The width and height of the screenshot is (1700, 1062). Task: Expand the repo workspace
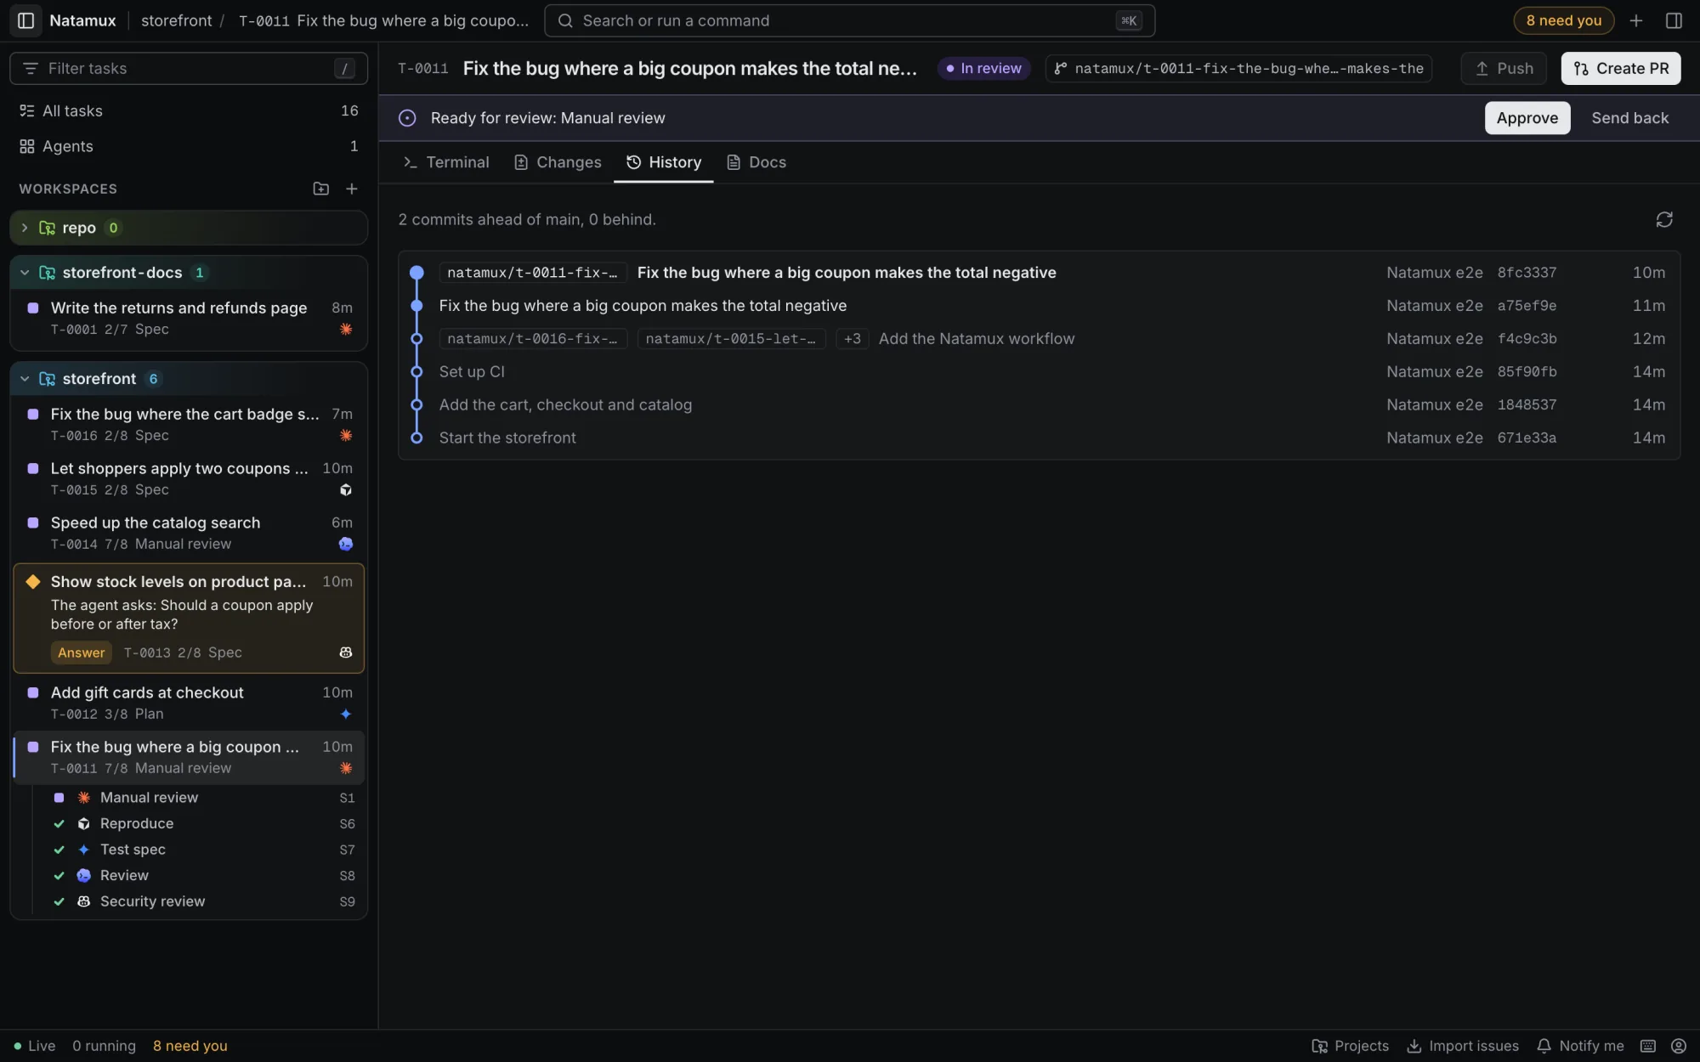25,228
